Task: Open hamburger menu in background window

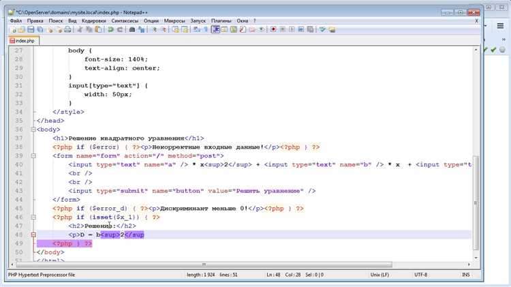Action: pyautogui.click(x=500, y=26)
